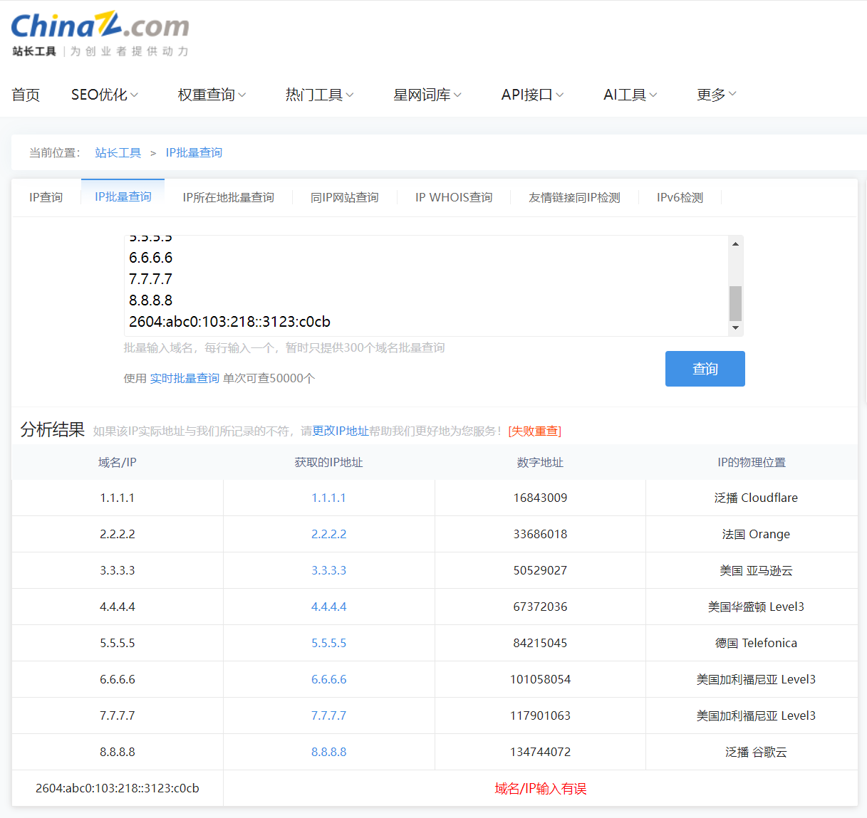Switch to the IP查询 tab
This screenshot has height=818, width=867.
46,197
